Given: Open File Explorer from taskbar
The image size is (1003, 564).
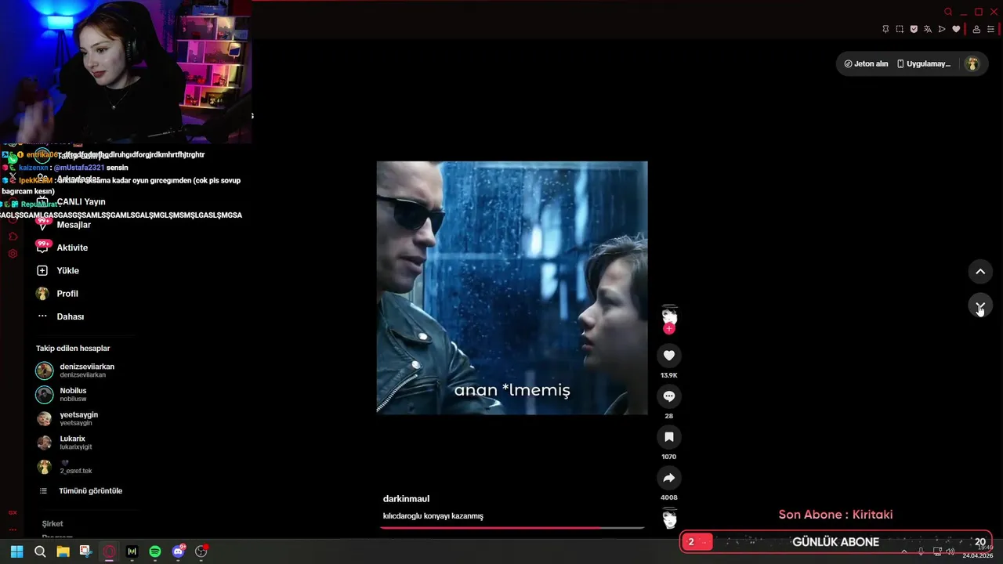Looking at the screenshot, I should [63, 551].
